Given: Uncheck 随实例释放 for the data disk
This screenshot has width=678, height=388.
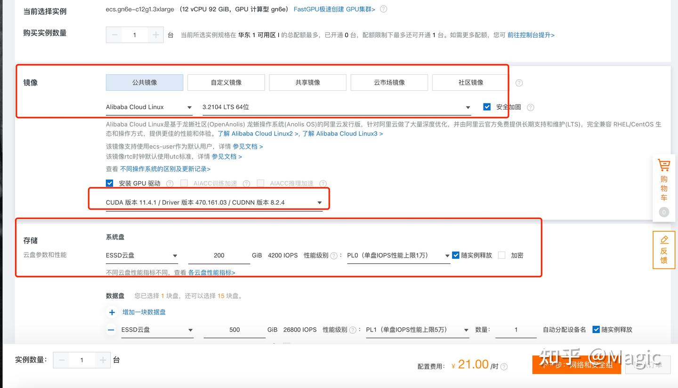Looking at the screenshot, I should pos(596,329).
